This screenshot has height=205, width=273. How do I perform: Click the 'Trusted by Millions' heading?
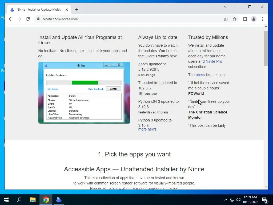click(x=208, y=37)
